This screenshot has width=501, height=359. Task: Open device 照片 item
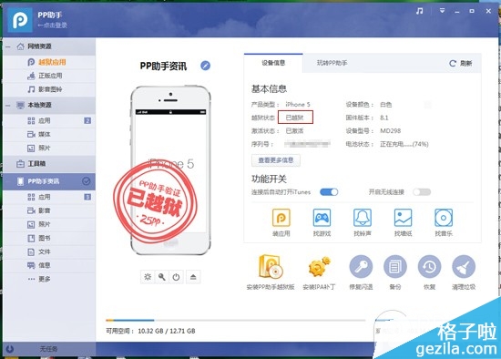coord(49,224)
